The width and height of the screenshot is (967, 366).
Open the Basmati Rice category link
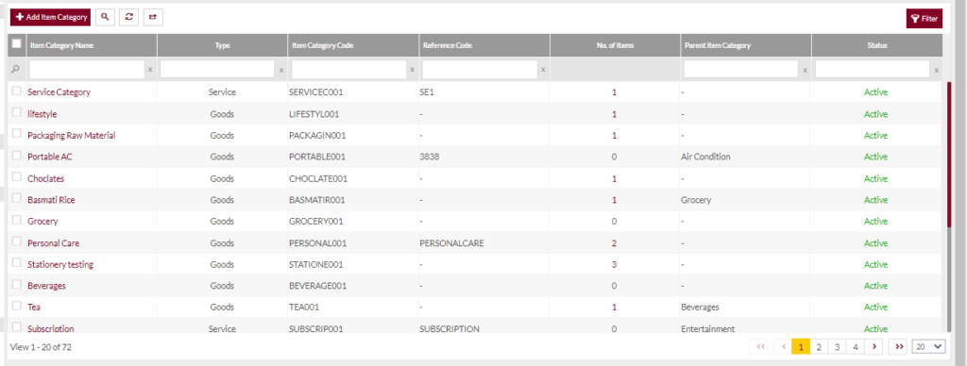51,200
